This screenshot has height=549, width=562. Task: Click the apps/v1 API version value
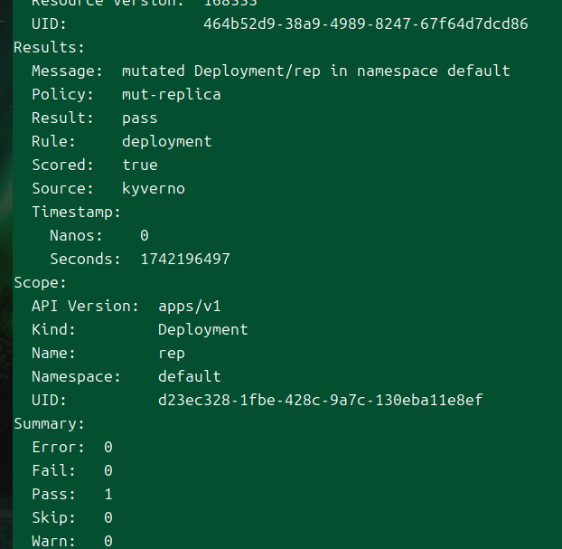point(190,307)
